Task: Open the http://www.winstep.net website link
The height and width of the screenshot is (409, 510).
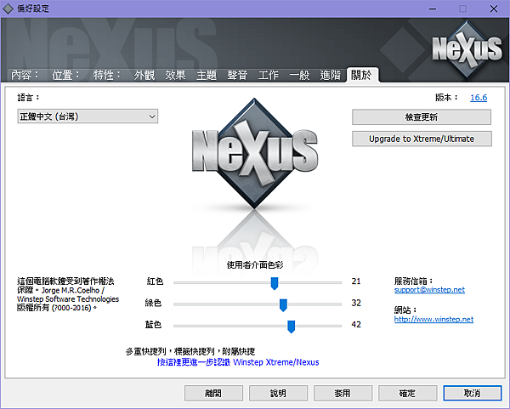Action: tap(433, 319)
